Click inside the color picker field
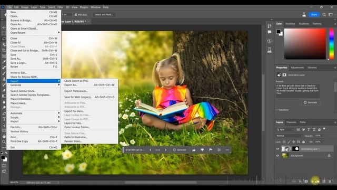Screen dimensions: 337x190 click(x=305, y=44)
